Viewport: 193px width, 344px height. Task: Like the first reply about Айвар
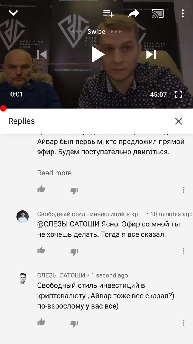tap(41, 189)
